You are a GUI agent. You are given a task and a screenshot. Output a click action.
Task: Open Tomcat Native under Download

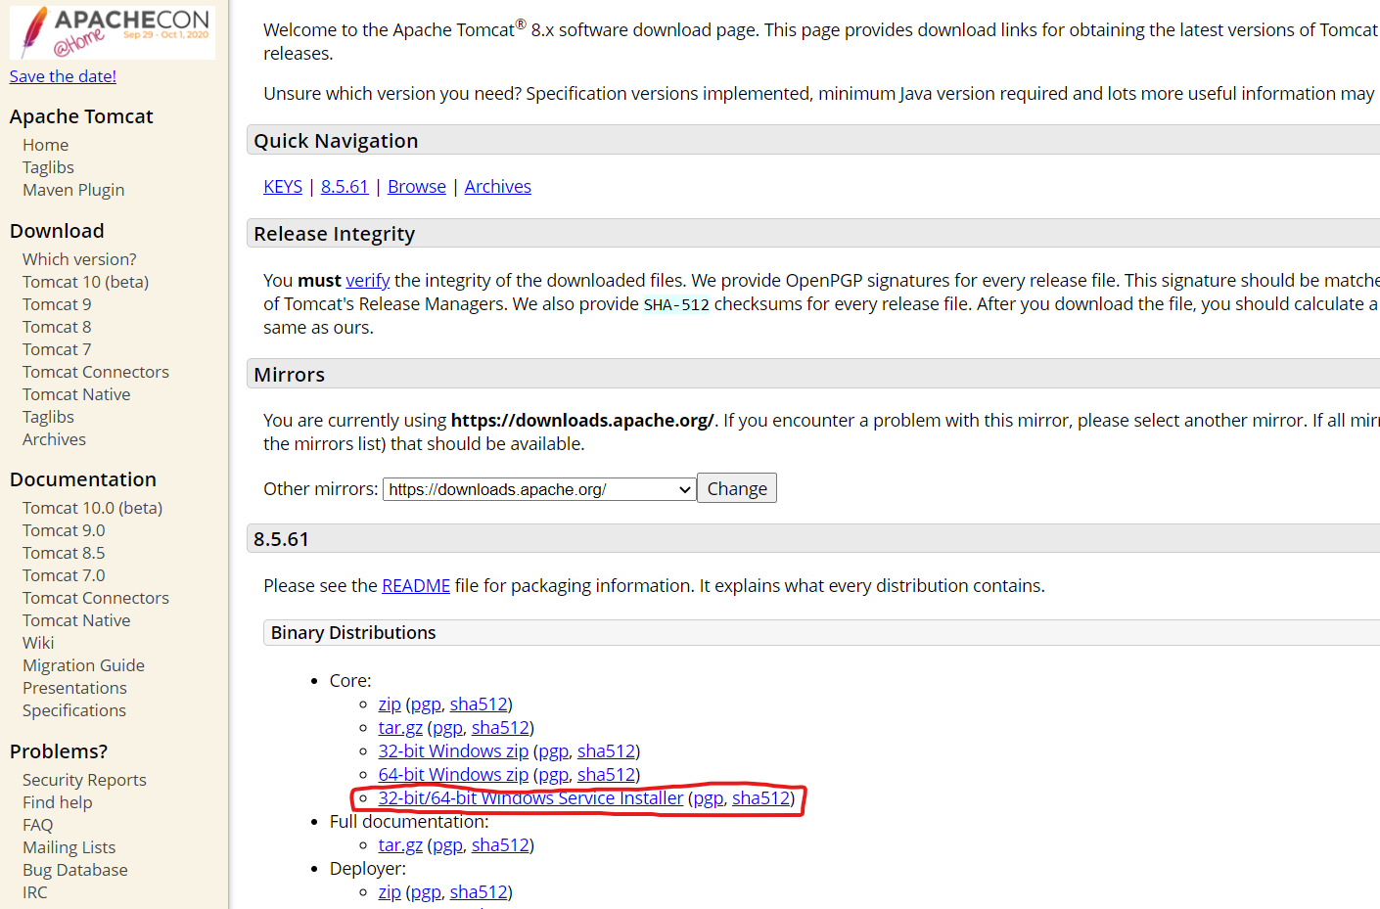(x=76, y=394)
